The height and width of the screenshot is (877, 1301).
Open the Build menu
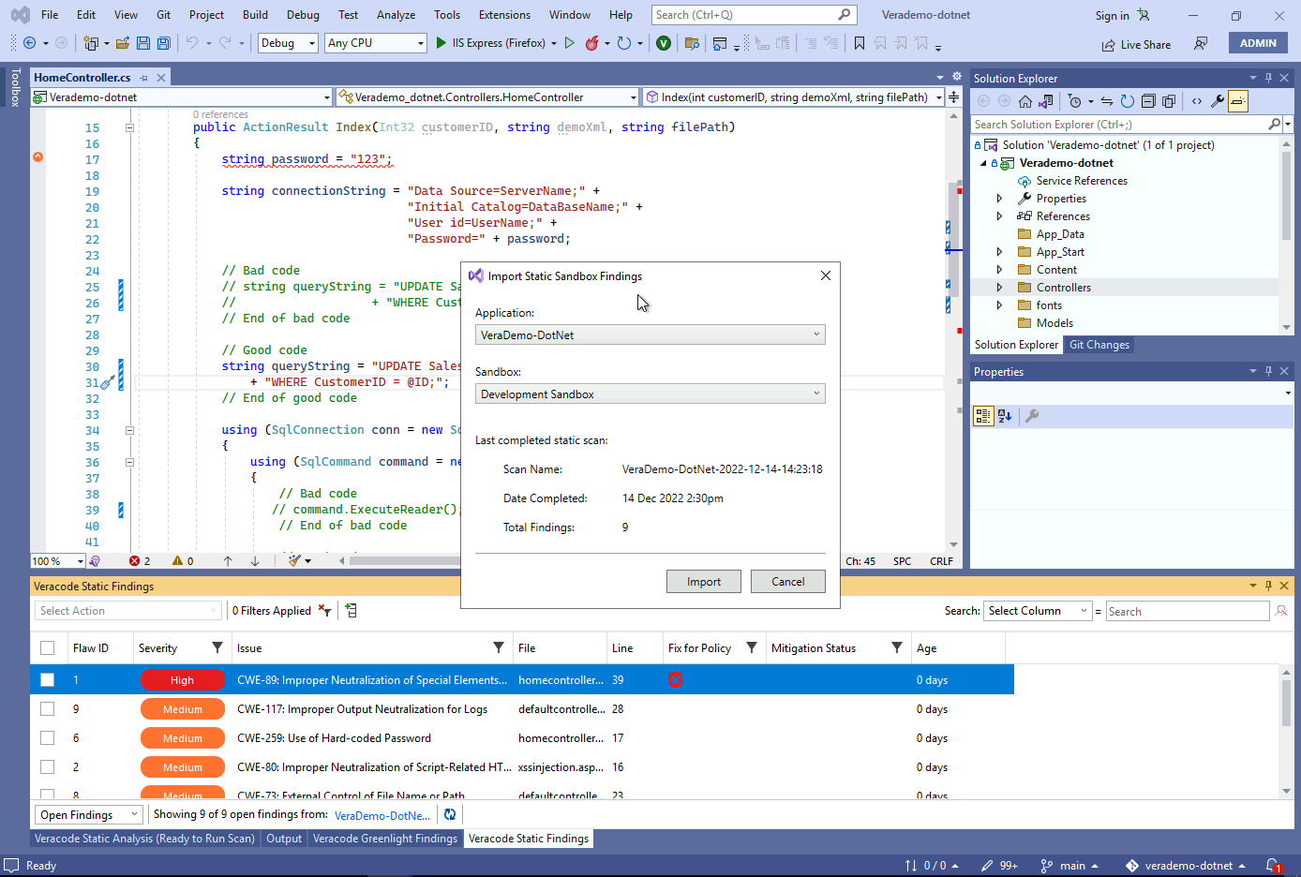[255, 15]
